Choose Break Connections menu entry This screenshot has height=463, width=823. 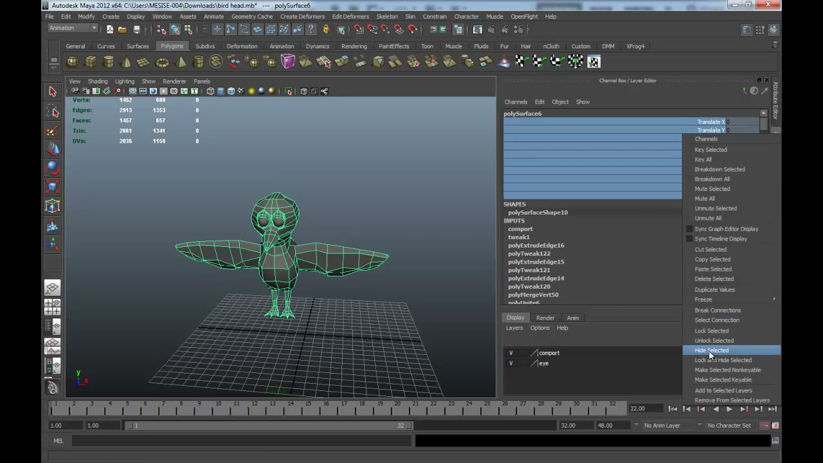coord(718,311)
